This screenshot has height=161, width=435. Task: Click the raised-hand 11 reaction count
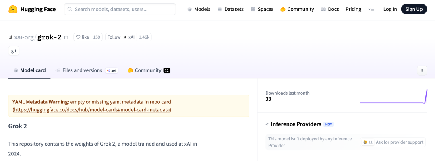tap(368, 142)
